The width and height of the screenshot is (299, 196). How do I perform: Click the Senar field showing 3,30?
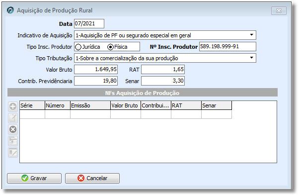163,81
